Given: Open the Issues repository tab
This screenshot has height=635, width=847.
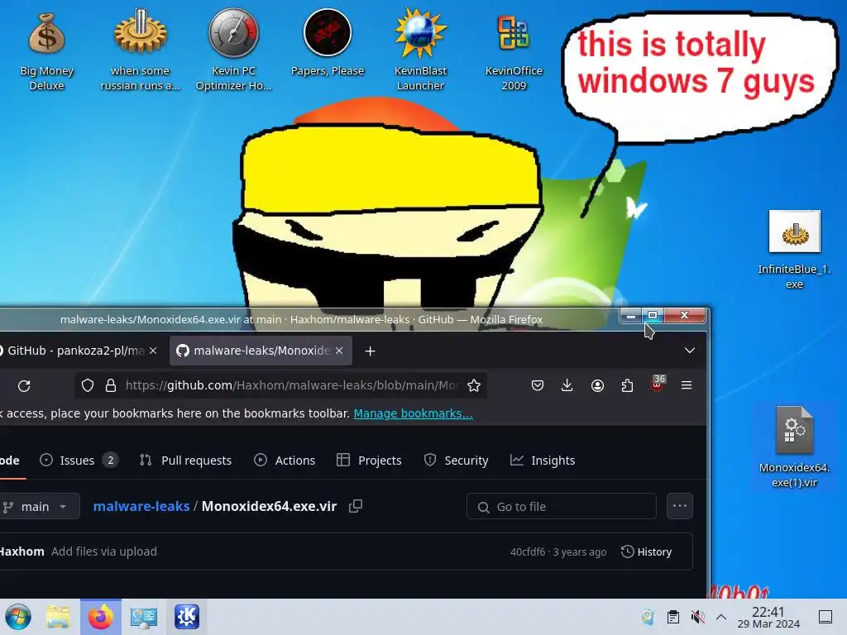Looking at the screenshot, I should (79, 460).
